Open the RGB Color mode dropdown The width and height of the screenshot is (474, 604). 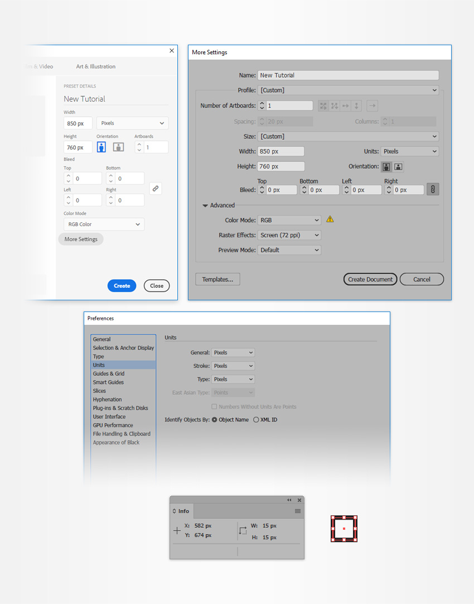[x=104, y=224]
